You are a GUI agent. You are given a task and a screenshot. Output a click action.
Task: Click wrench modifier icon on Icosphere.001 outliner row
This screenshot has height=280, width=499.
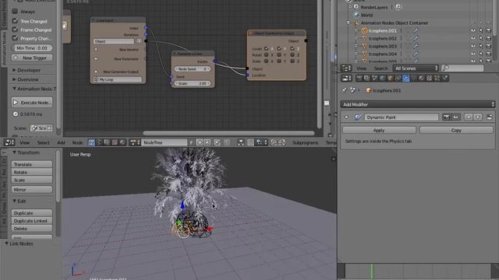(x=416, y=30)
